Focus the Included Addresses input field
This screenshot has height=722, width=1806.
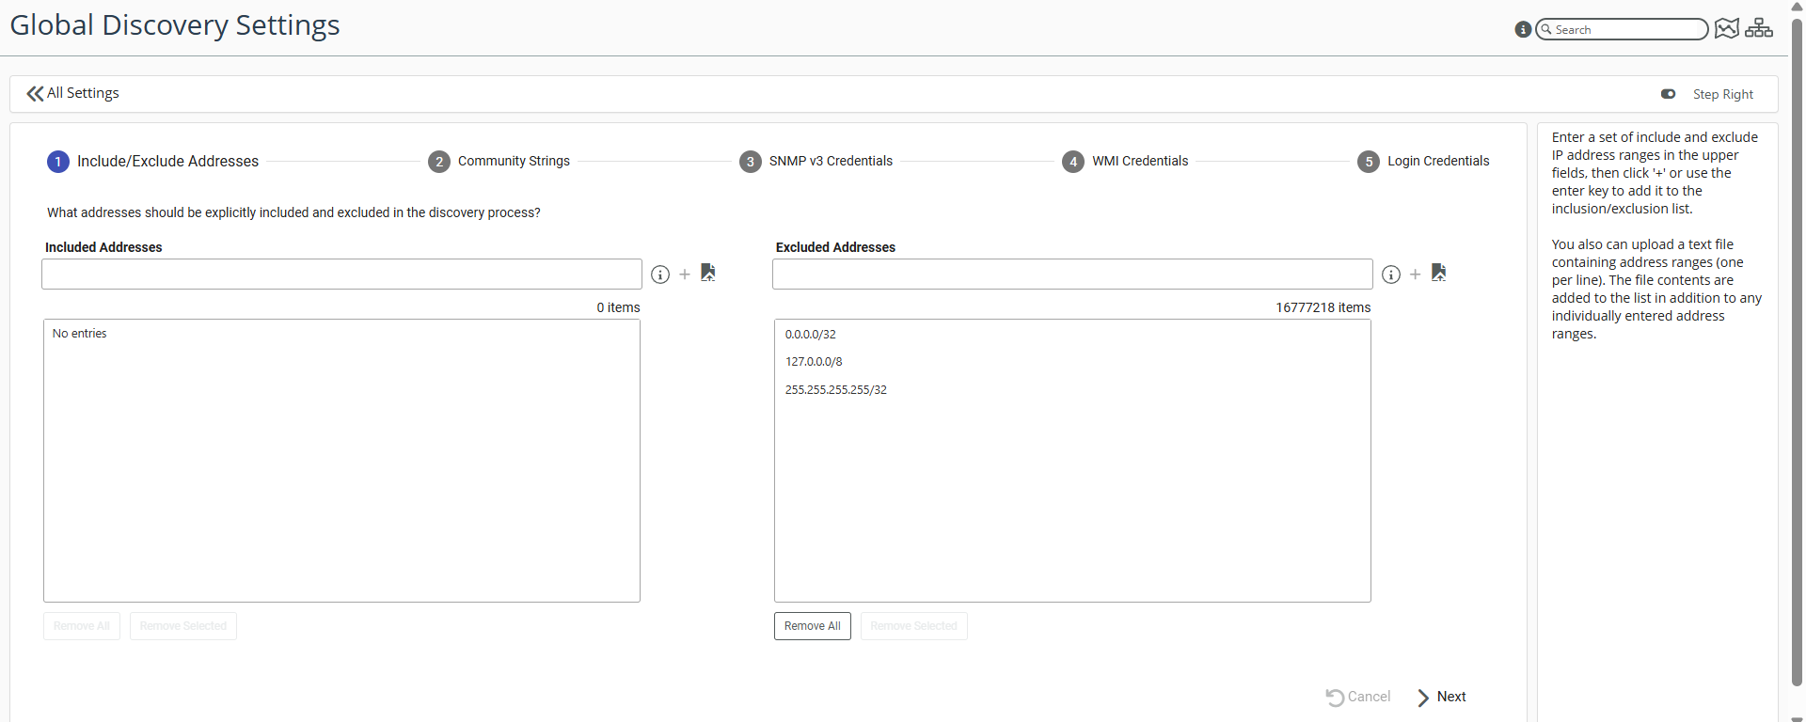point(341,275)
